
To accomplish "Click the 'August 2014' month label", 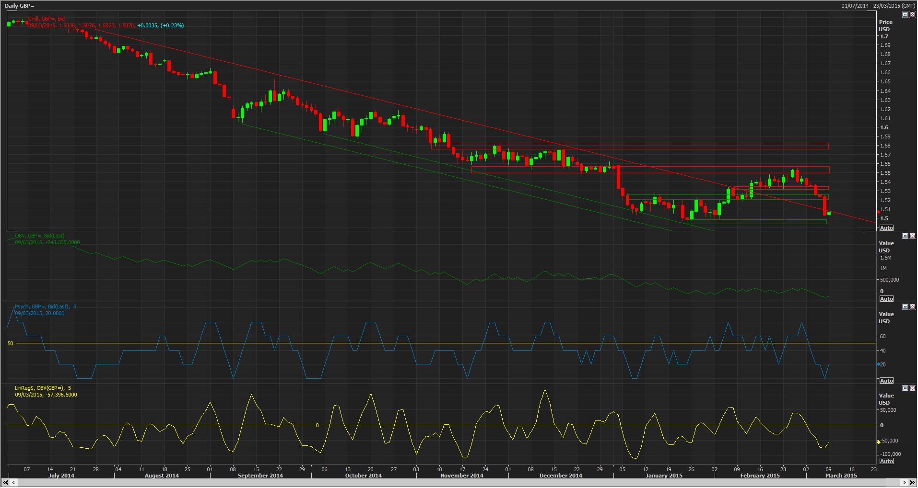I will [x=162, y=476].
